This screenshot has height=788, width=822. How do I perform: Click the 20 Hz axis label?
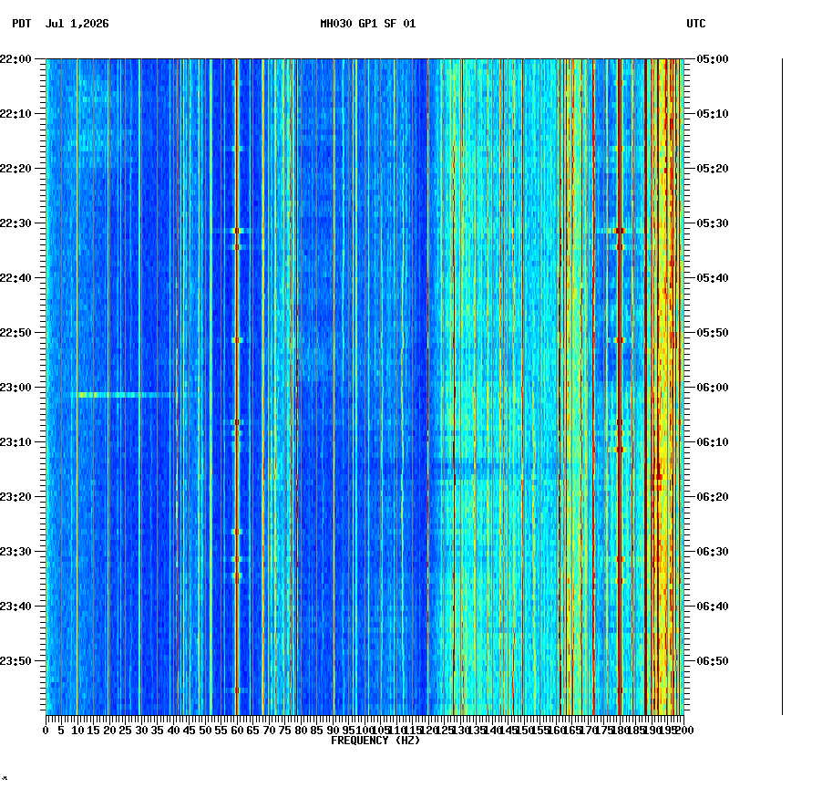click(x=109, y=731)
